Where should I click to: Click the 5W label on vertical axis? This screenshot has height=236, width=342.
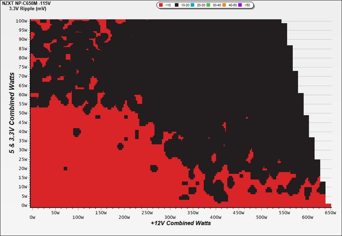click(x=24, y=196)
